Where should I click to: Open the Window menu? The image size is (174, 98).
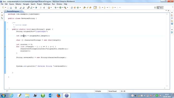click(59, 4)
